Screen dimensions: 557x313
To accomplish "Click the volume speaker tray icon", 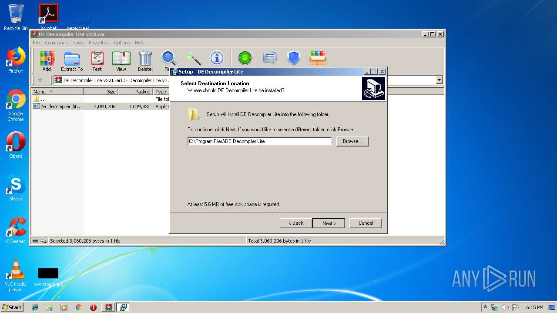I will coord(505,307).
